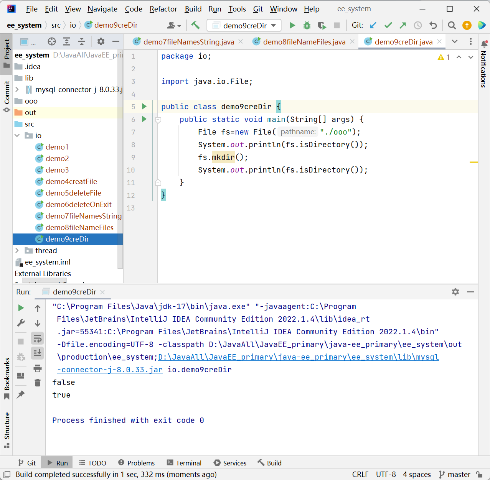Click the Build Project hammer icon
The height and width of the screenshot is (480, 490).
tap(195, 25)
